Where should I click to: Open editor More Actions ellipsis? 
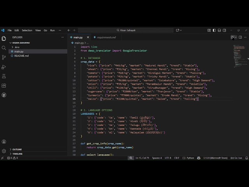click(x=245, y=37)
